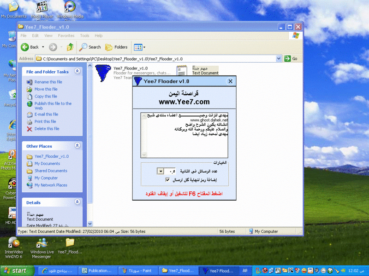The image size is (369, 276).
Task: Close the Yee7 Flooder v1.0 dialog
Action: 230,81
